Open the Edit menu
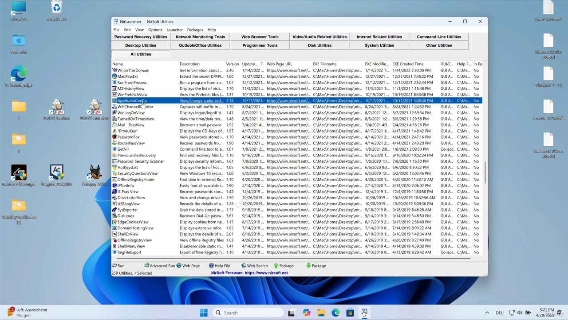The width and height of the screenshot is (568, 320). pos(127,30)
